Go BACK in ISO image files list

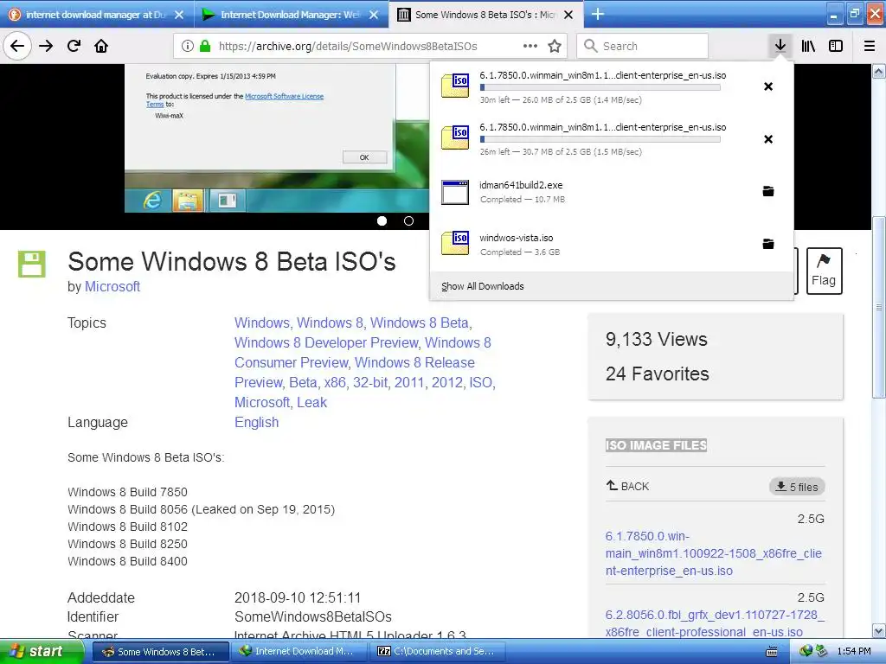[x=628, y=486]
